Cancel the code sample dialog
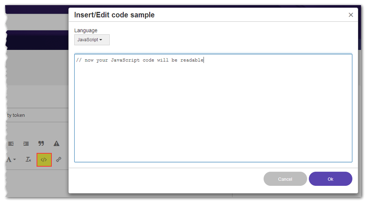Image resolution: width=369 pixels, height=205 pixels. tap(285, 179)
